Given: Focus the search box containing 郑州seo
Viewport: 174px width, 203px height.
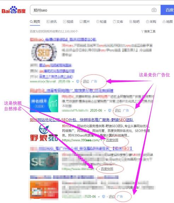Looking at the screenshot, I should pos(91,10).
